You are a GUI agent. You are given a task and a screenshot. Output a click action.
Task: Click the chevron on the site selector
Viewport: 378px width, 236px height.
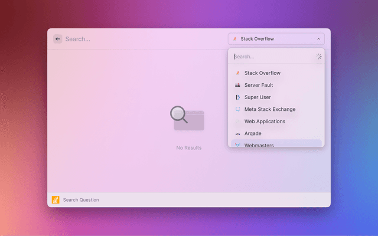[x=319, y=39]
